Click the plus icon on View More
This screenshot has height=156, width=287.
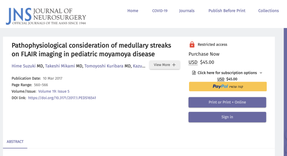coord(174,65)
